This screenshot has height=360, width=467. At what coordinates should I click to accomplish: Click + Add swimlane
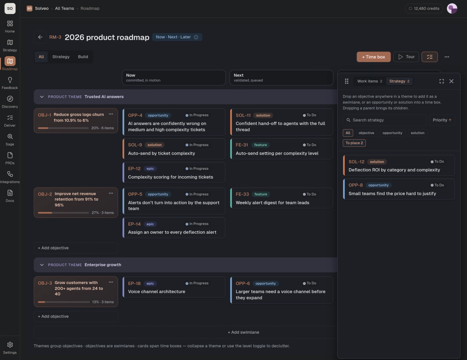[x=243, y=332]
